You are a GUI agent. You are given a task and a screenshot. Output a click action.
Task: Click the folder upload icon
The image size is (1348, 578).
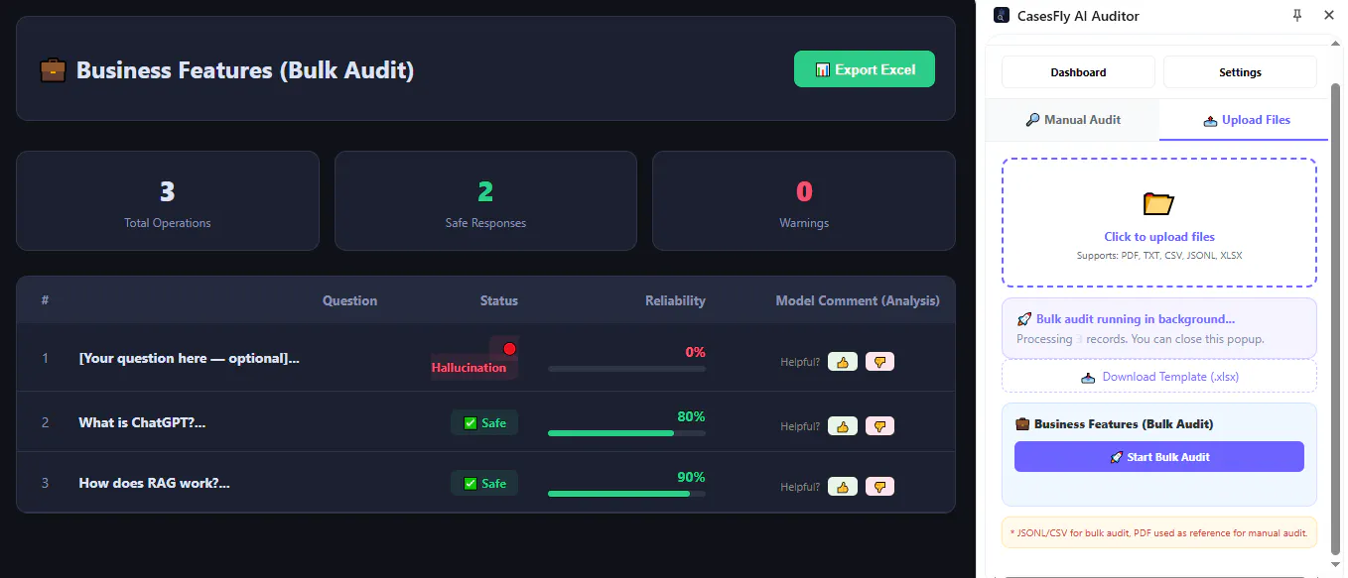pos(1158,204)
